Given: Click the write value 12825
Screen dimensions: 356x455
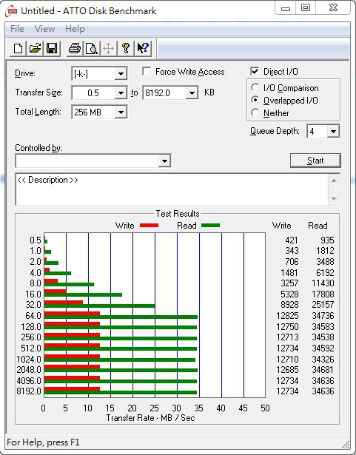Looking at the screenshot, I should pos(287,315).
